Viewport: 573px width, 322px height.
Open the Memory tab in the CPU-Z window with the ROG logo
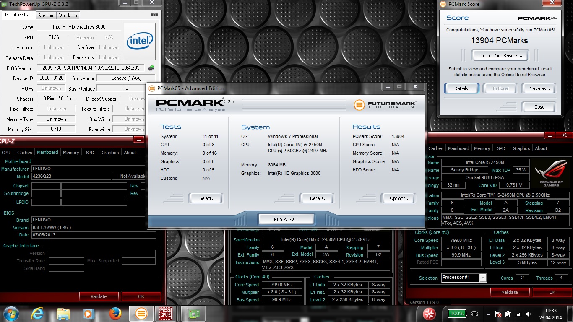click(x=482, y=148)
